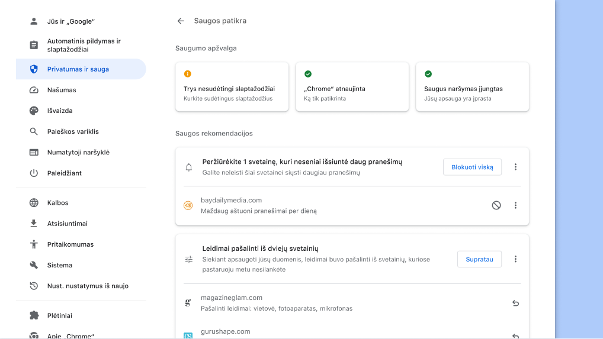Click the person icon for Jūs ir Google
Screen dimensions: 603x339
point(34,21)
